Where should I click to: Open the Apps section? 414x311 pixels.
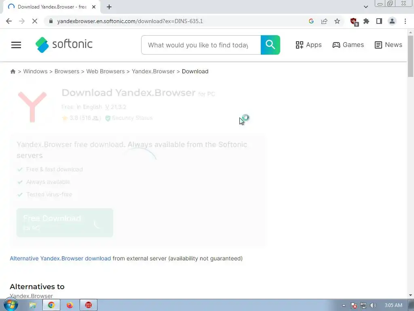(308, 45)
